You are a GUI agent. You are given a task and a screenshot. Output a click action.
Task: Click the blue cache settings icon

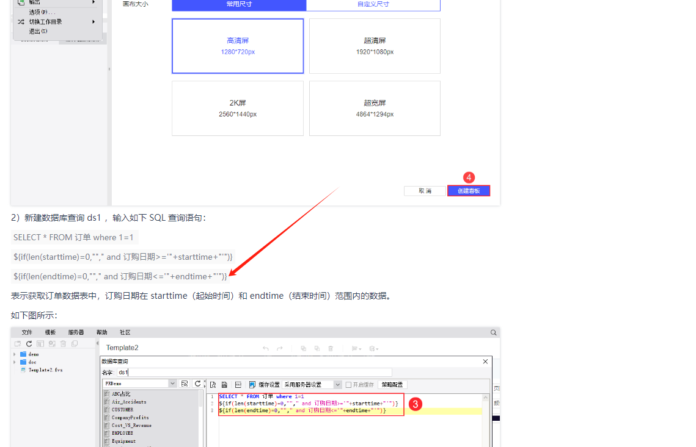(252, 385)
